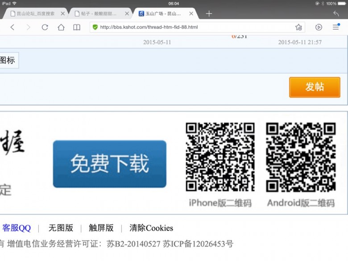Switch to the 帖子 - 酸酸甜甜 tab

point(98,14)
